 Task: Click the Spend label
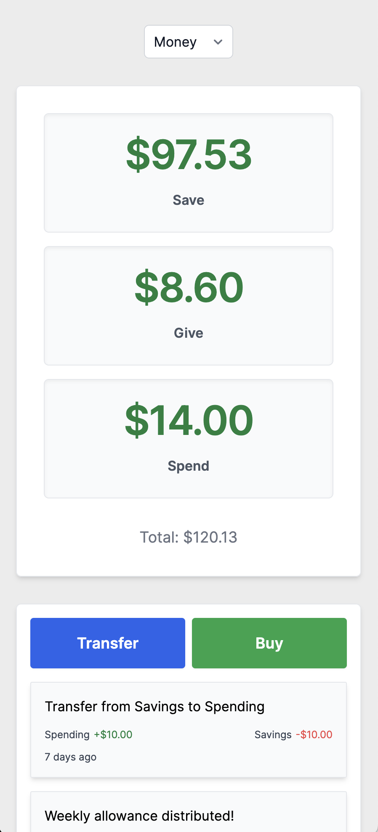click(x=189, y=466)
